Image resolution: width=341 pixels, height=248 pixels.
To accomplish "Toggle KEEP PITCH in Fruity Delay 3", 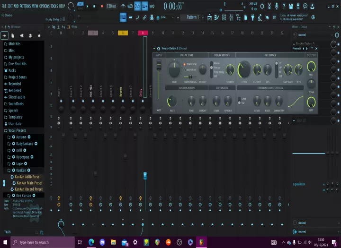I will tap(189, 70).
